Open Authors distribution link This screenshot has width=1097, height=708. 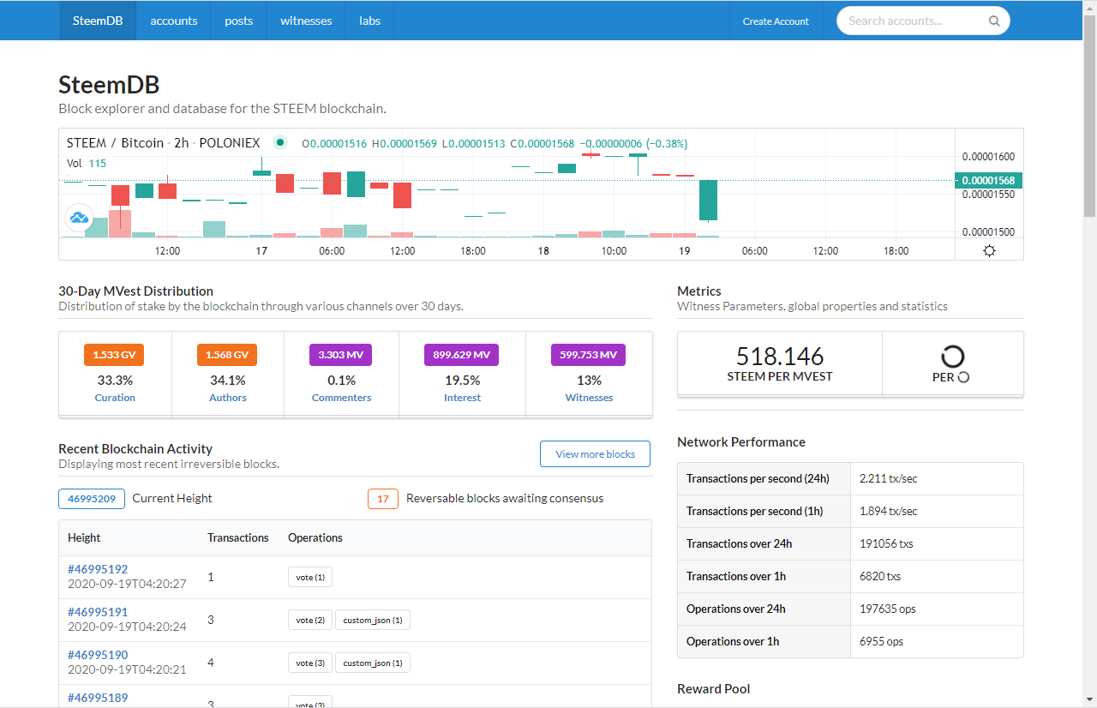pyautogui.click(x=228, y=398)
